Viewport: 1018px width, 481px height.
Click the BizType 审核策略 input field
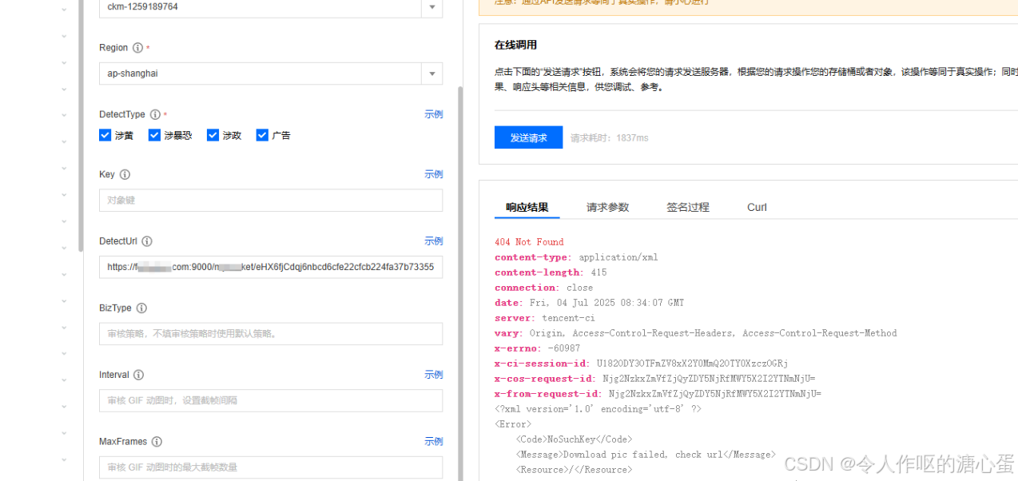(271, 334)
